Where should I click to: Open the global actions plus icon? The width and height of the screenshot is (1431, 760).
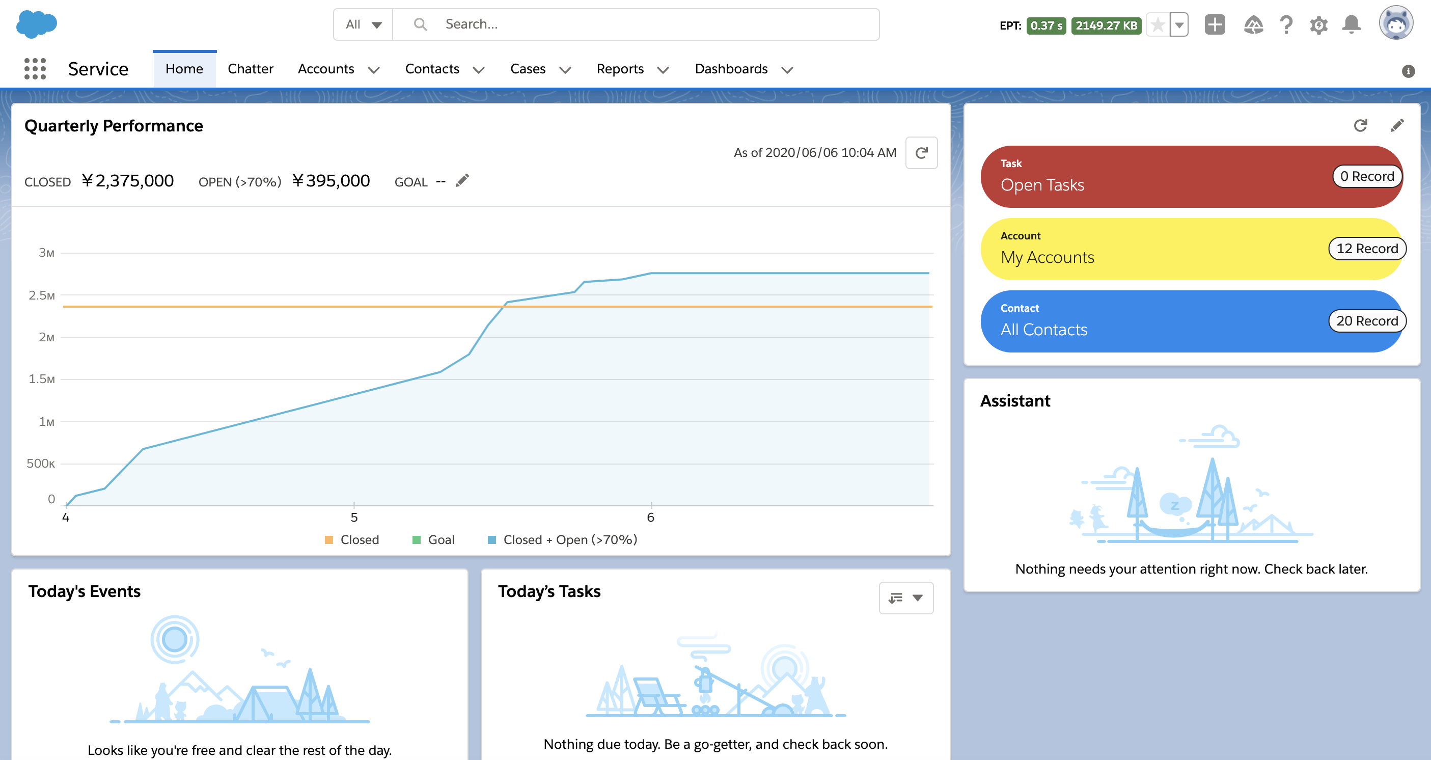point(1215,25)
